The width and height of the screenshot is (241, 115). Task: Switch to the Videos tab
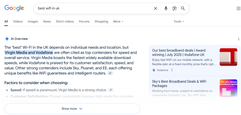click(18, 21)
